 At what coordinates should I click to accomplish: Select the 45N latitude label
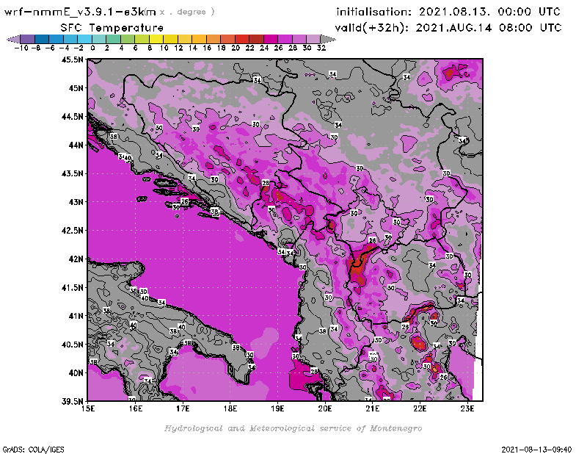coord(76,88)
